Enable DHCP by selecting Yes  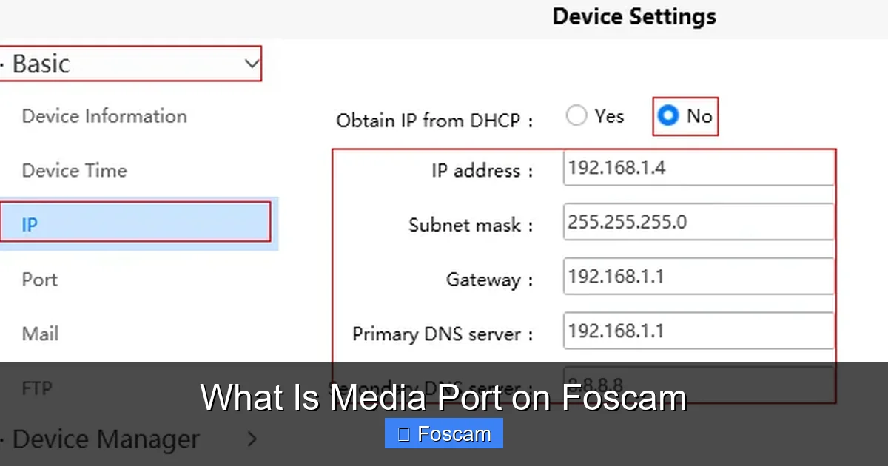pos(576,115)
